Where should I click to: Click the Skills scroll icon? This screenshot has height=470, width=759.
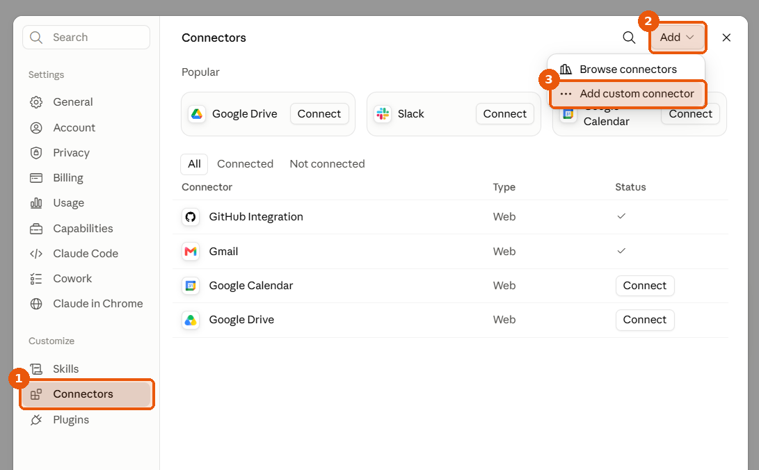pyautogui.click(x=36, y=369)
